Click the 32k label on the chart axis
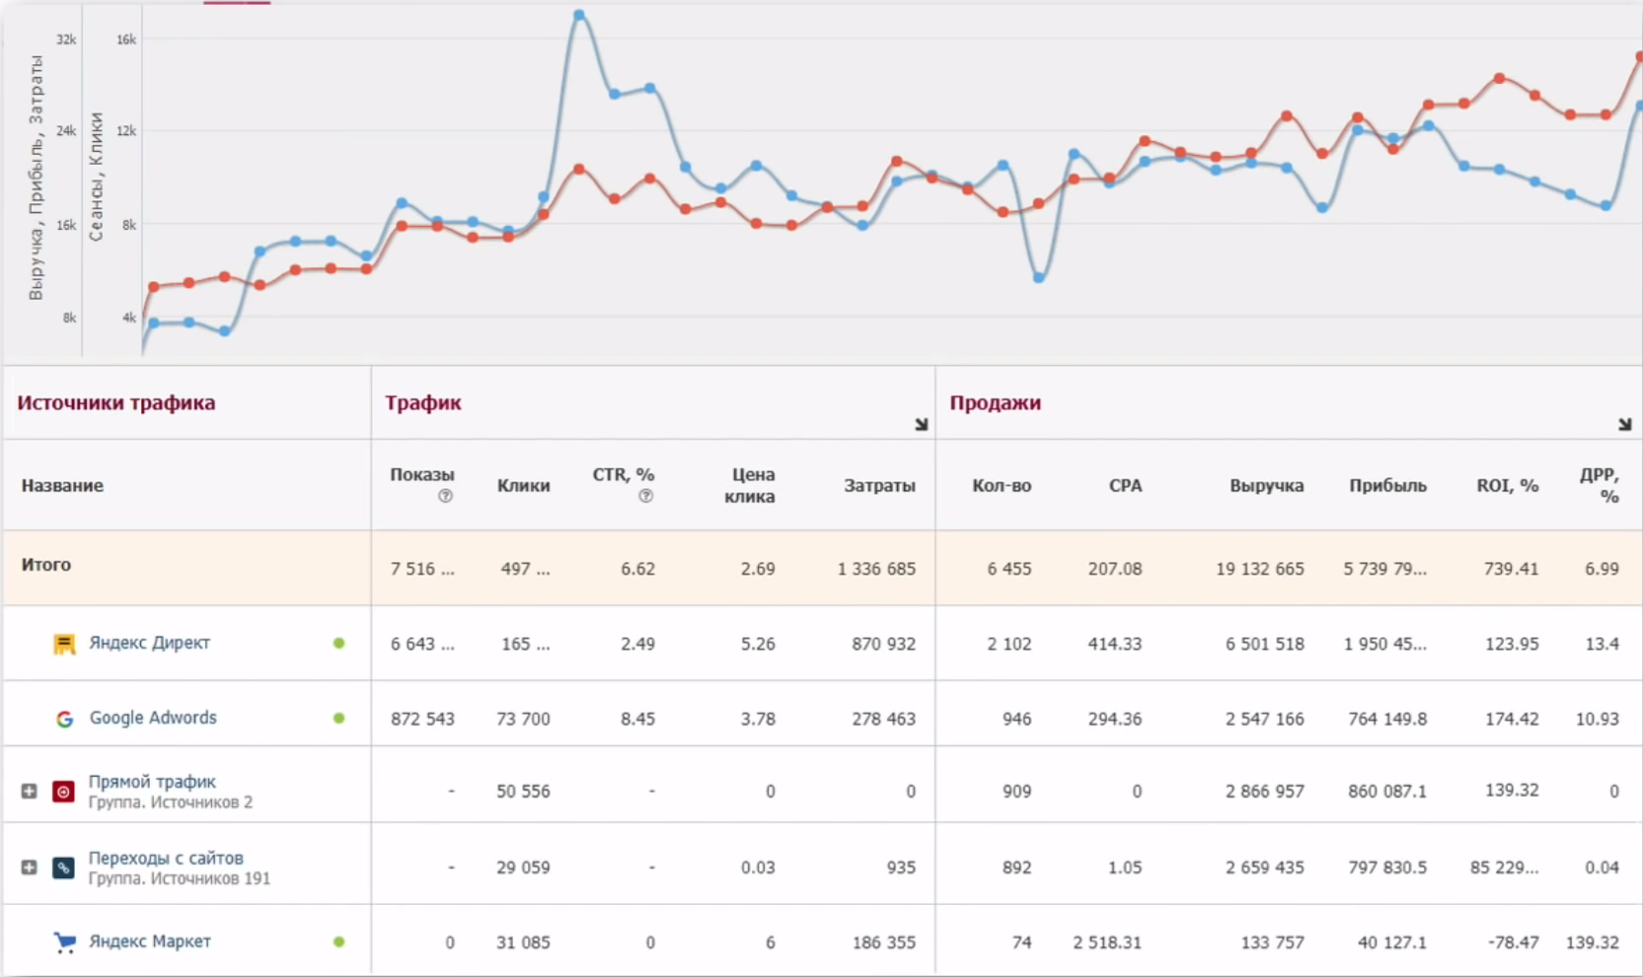The height and width of the screenshot is (977, 1643). tap(66, 39)
